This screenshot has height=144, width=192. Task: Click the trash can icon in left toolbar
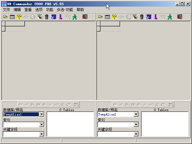[x=47, y=17]
